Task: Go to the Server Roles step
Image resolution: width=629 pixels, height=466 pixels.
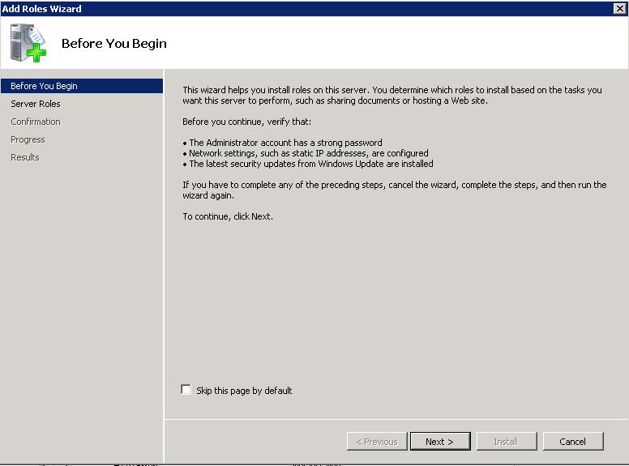Action: 36,104
